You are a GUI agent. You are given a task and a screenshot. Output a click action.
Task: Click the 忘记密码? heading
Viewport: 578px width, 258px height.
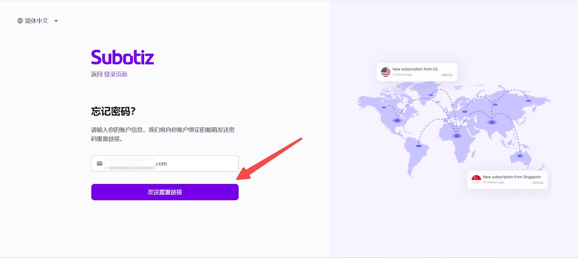point(113,111)
